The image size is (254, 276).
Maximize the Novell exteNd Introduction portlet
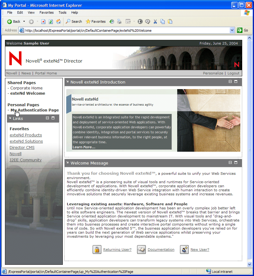(236, 82)
